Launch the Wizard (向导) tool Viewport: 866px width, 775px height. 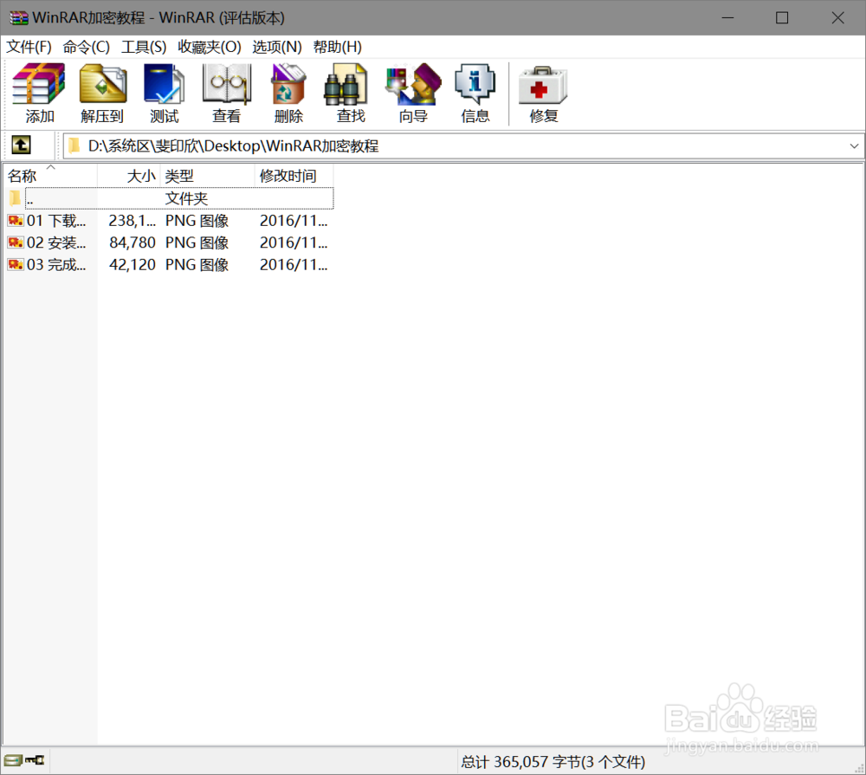(413, 93)
